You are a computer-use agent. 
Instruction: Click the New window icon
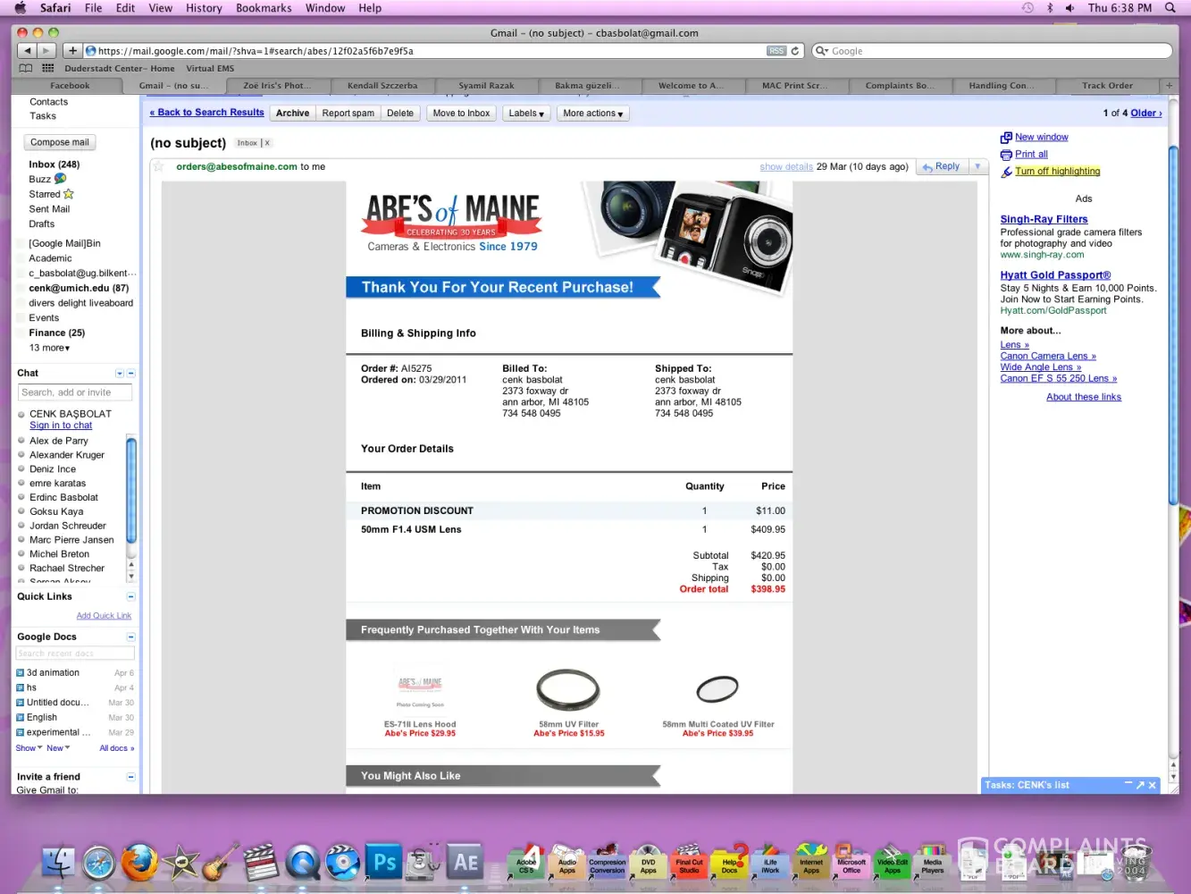pyautogui.click(x=1006, y=138)
